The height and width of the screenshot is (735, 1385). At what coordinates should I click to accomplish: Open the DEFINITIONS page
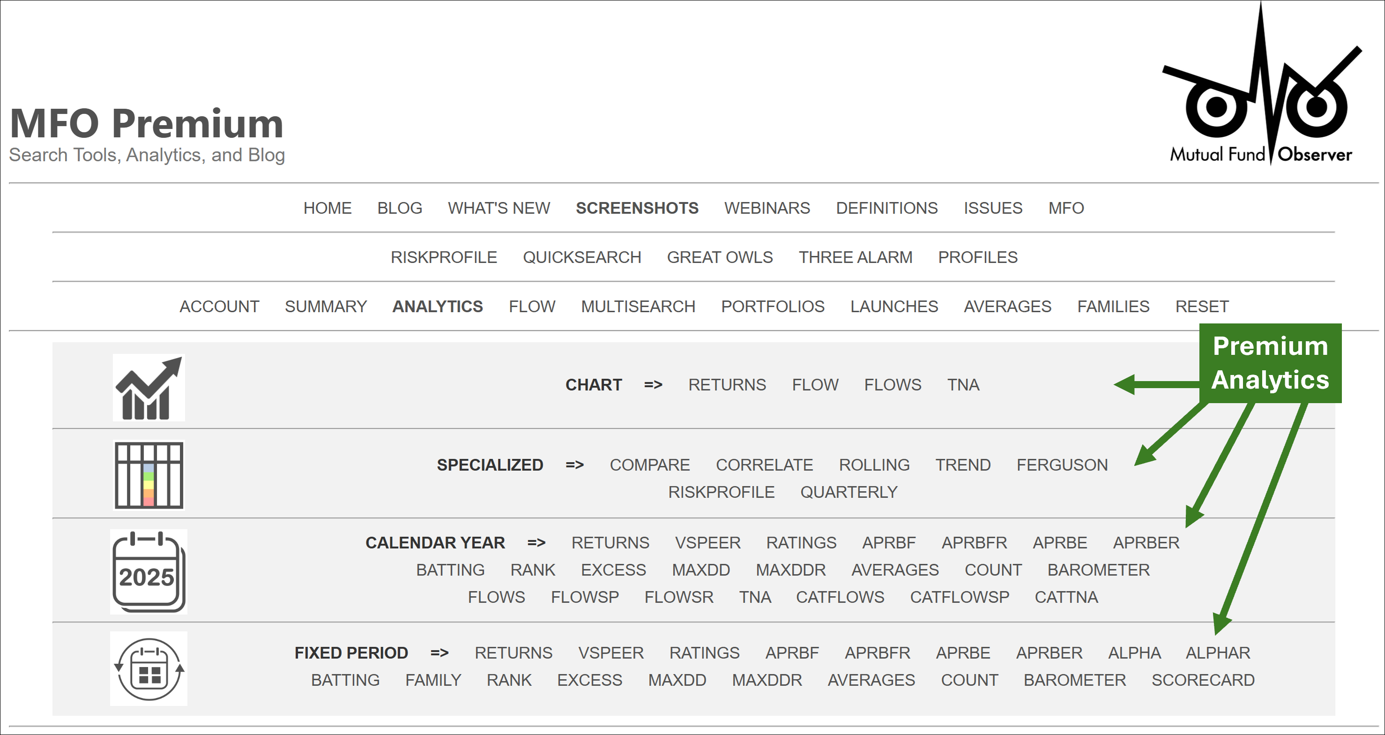(887, 208)
